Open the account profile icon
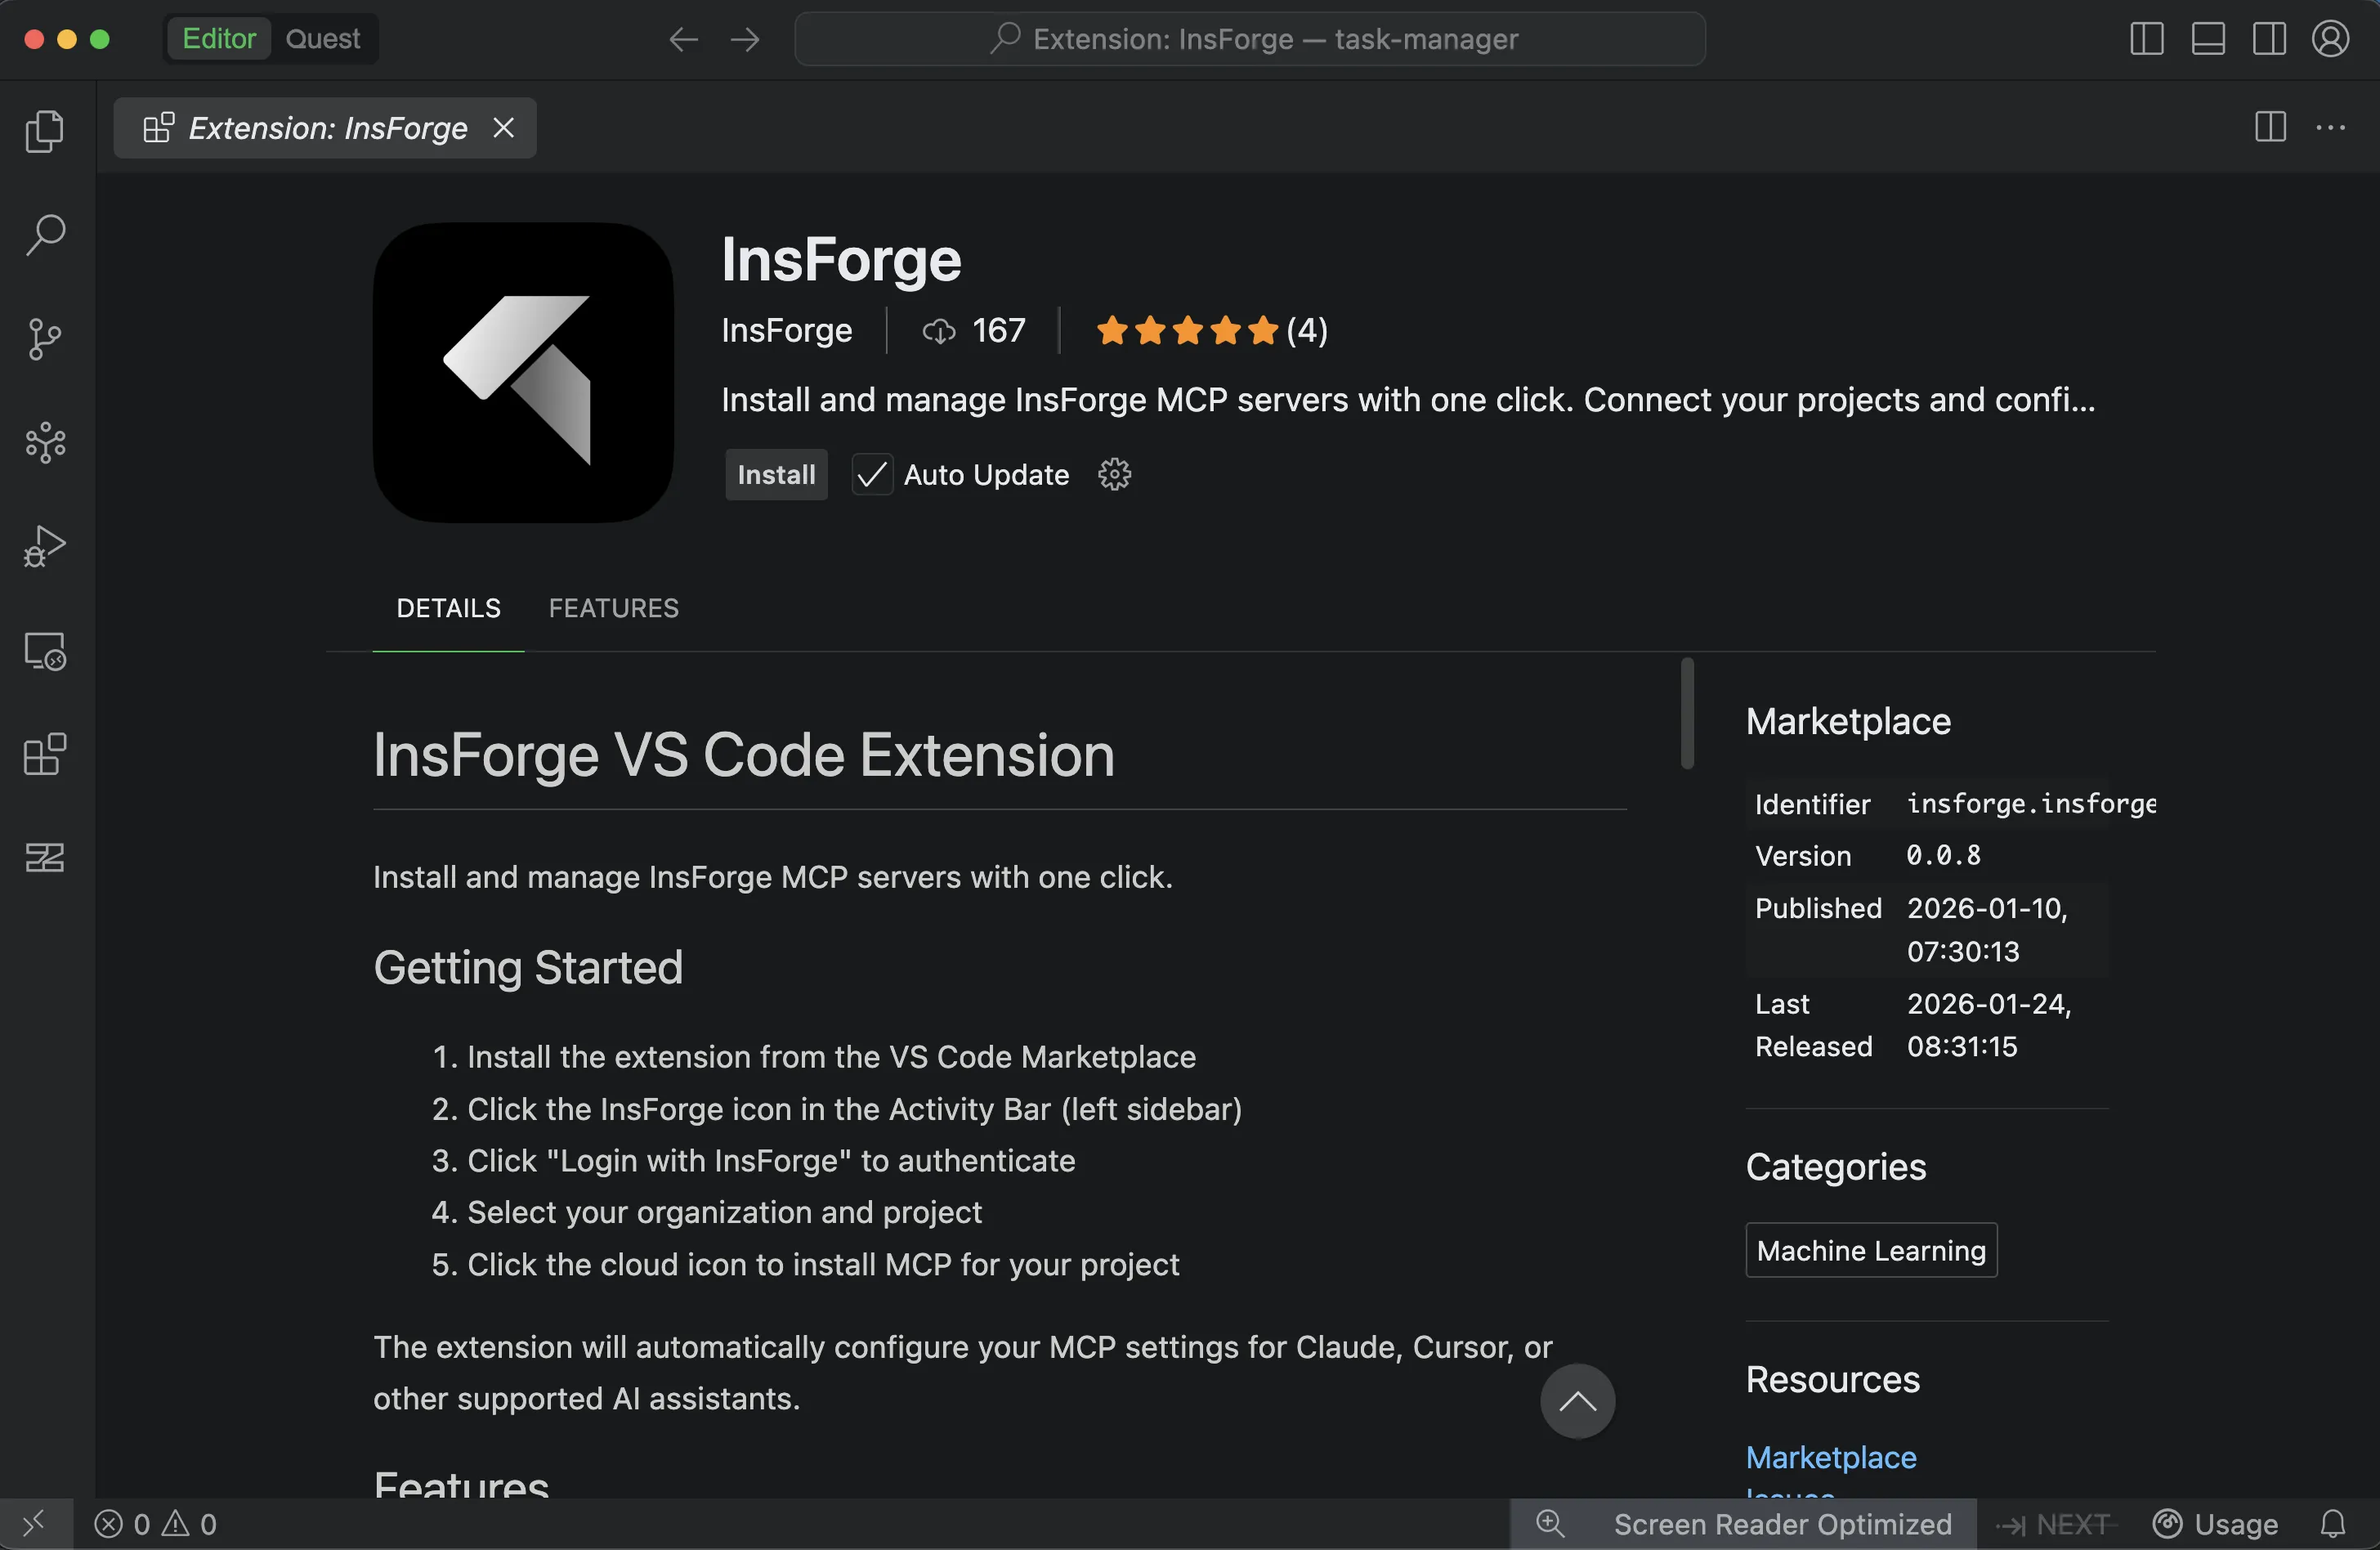The image size is (2380, 1550). point(2330,39)
